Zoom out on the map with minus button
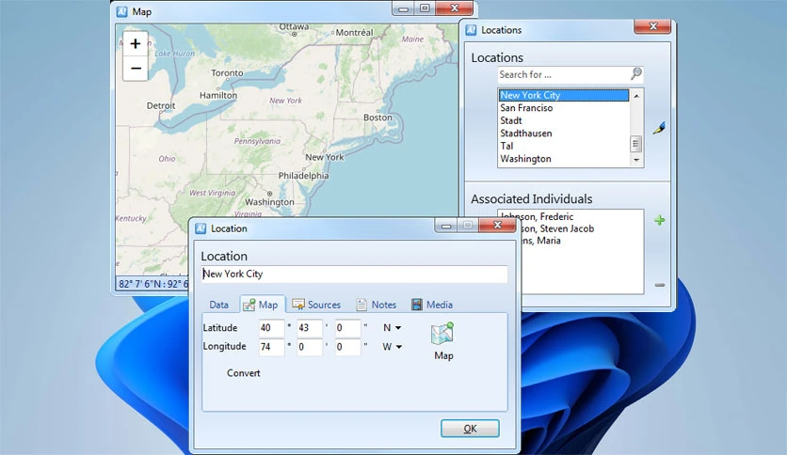787x455 pixels. 136,68
